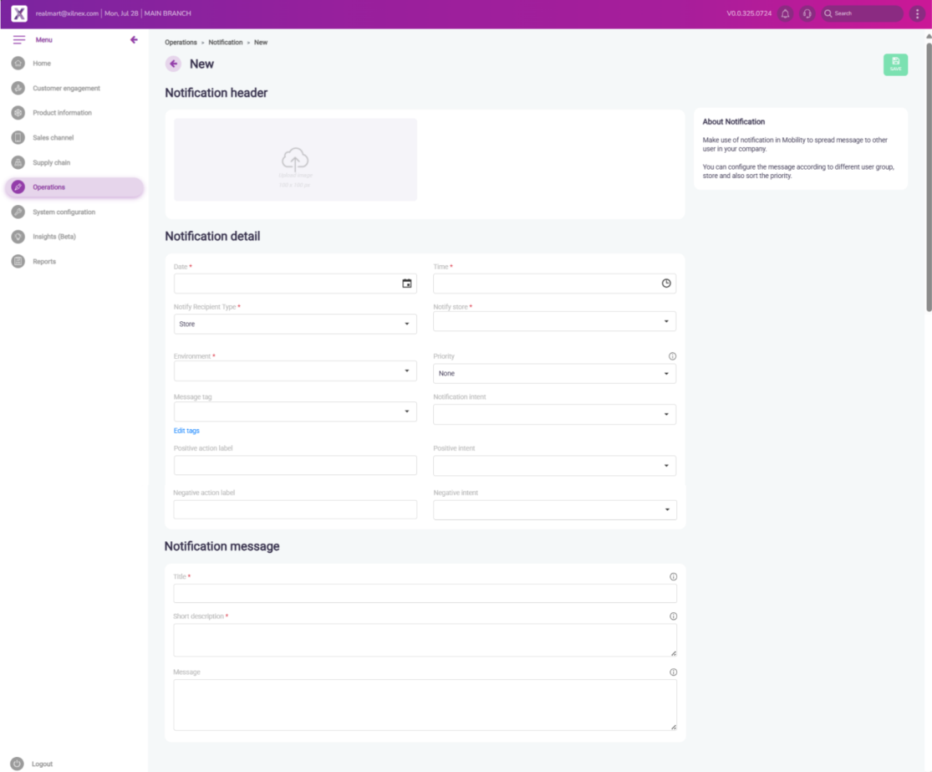This screenshot has width=932, height=772.
Task: Click the back arrow beside New
Action: click(174, 64)
